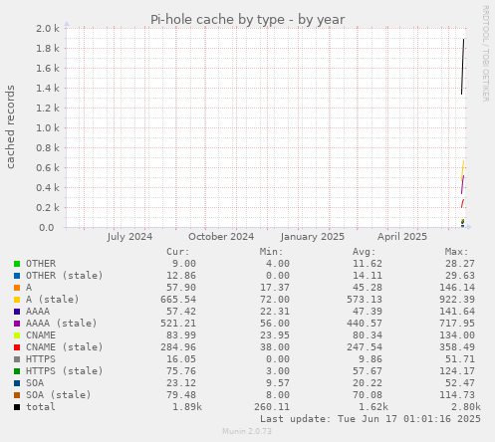Click the lime CNAME legend swatch
The height and width of the screenshot is (442, 495).
(17, 335)
